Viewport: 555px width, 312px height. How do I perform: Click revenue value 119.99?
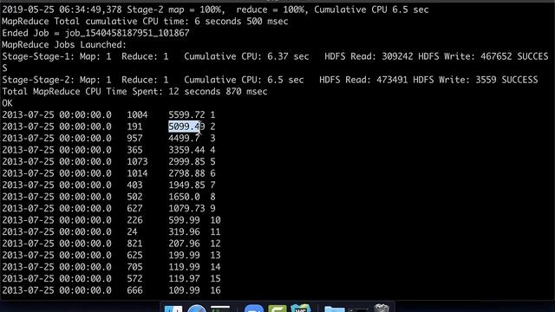pyautogui.click(x=184, y=267)
